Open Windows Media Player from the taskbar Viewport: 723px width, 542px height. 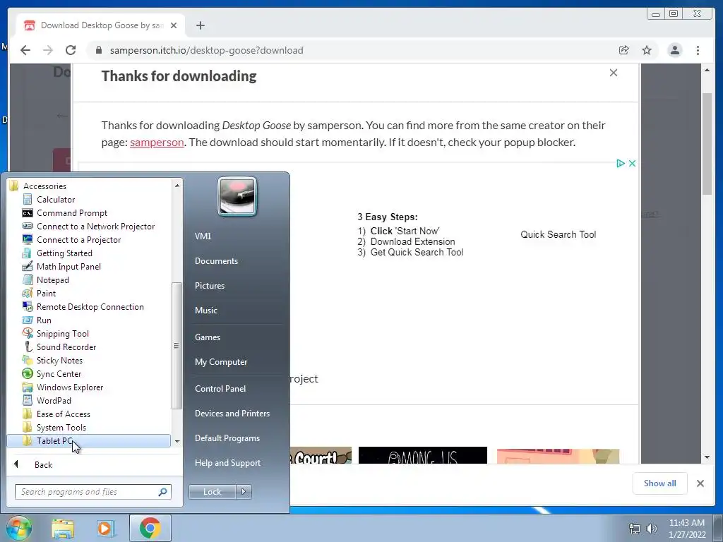click(x=106, y=529)
